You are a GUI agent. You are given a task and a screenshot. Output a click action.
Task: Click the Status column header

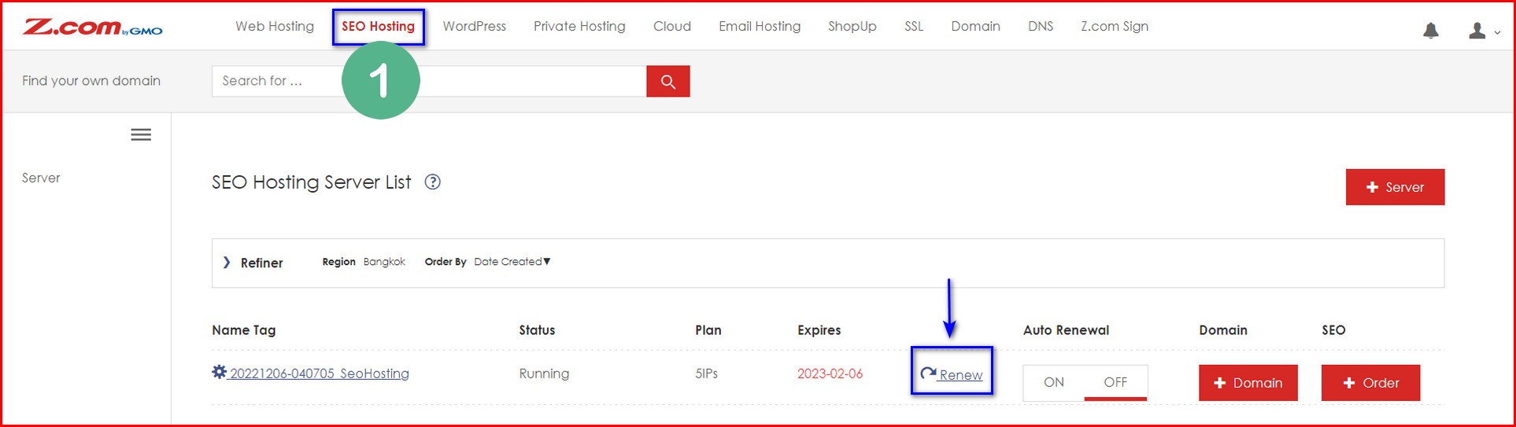[537, 330]
